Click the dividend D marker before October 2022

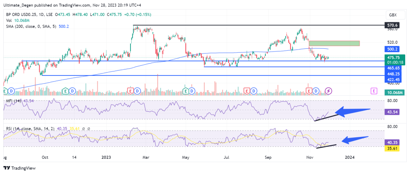point(11,91)
